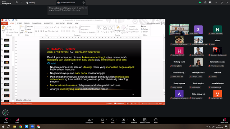Open the Chat panel

click(x=102, y=121)
